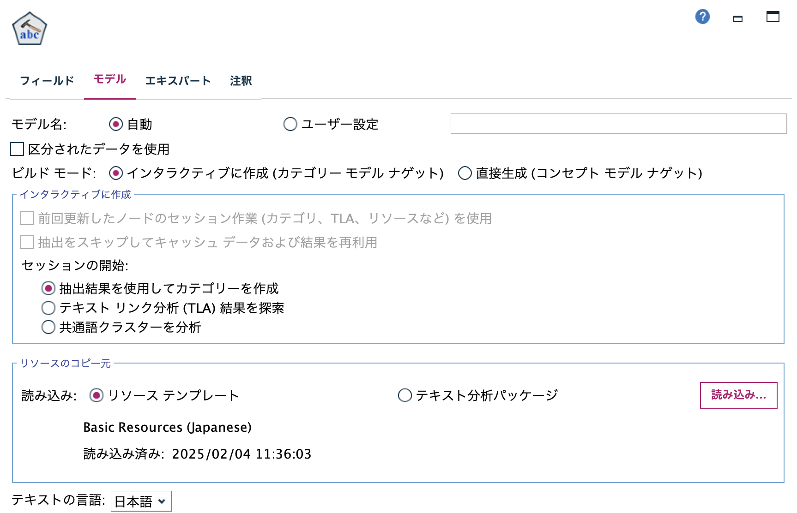Switch to the 注釈 tab

click(x=240, y=81)
